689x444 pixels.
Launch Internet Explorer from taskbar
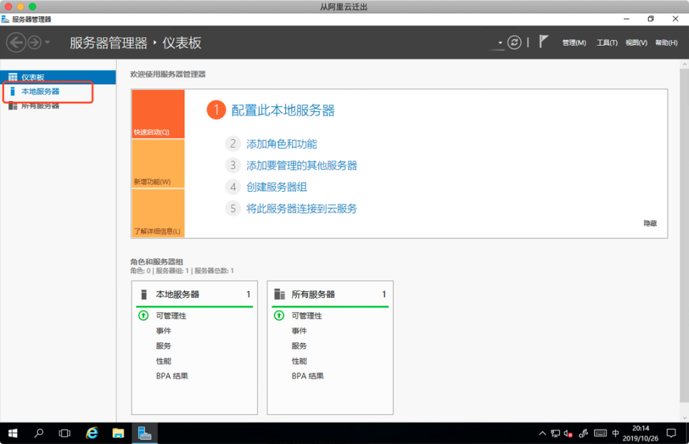pyautogui.click(x=92, y=433)
